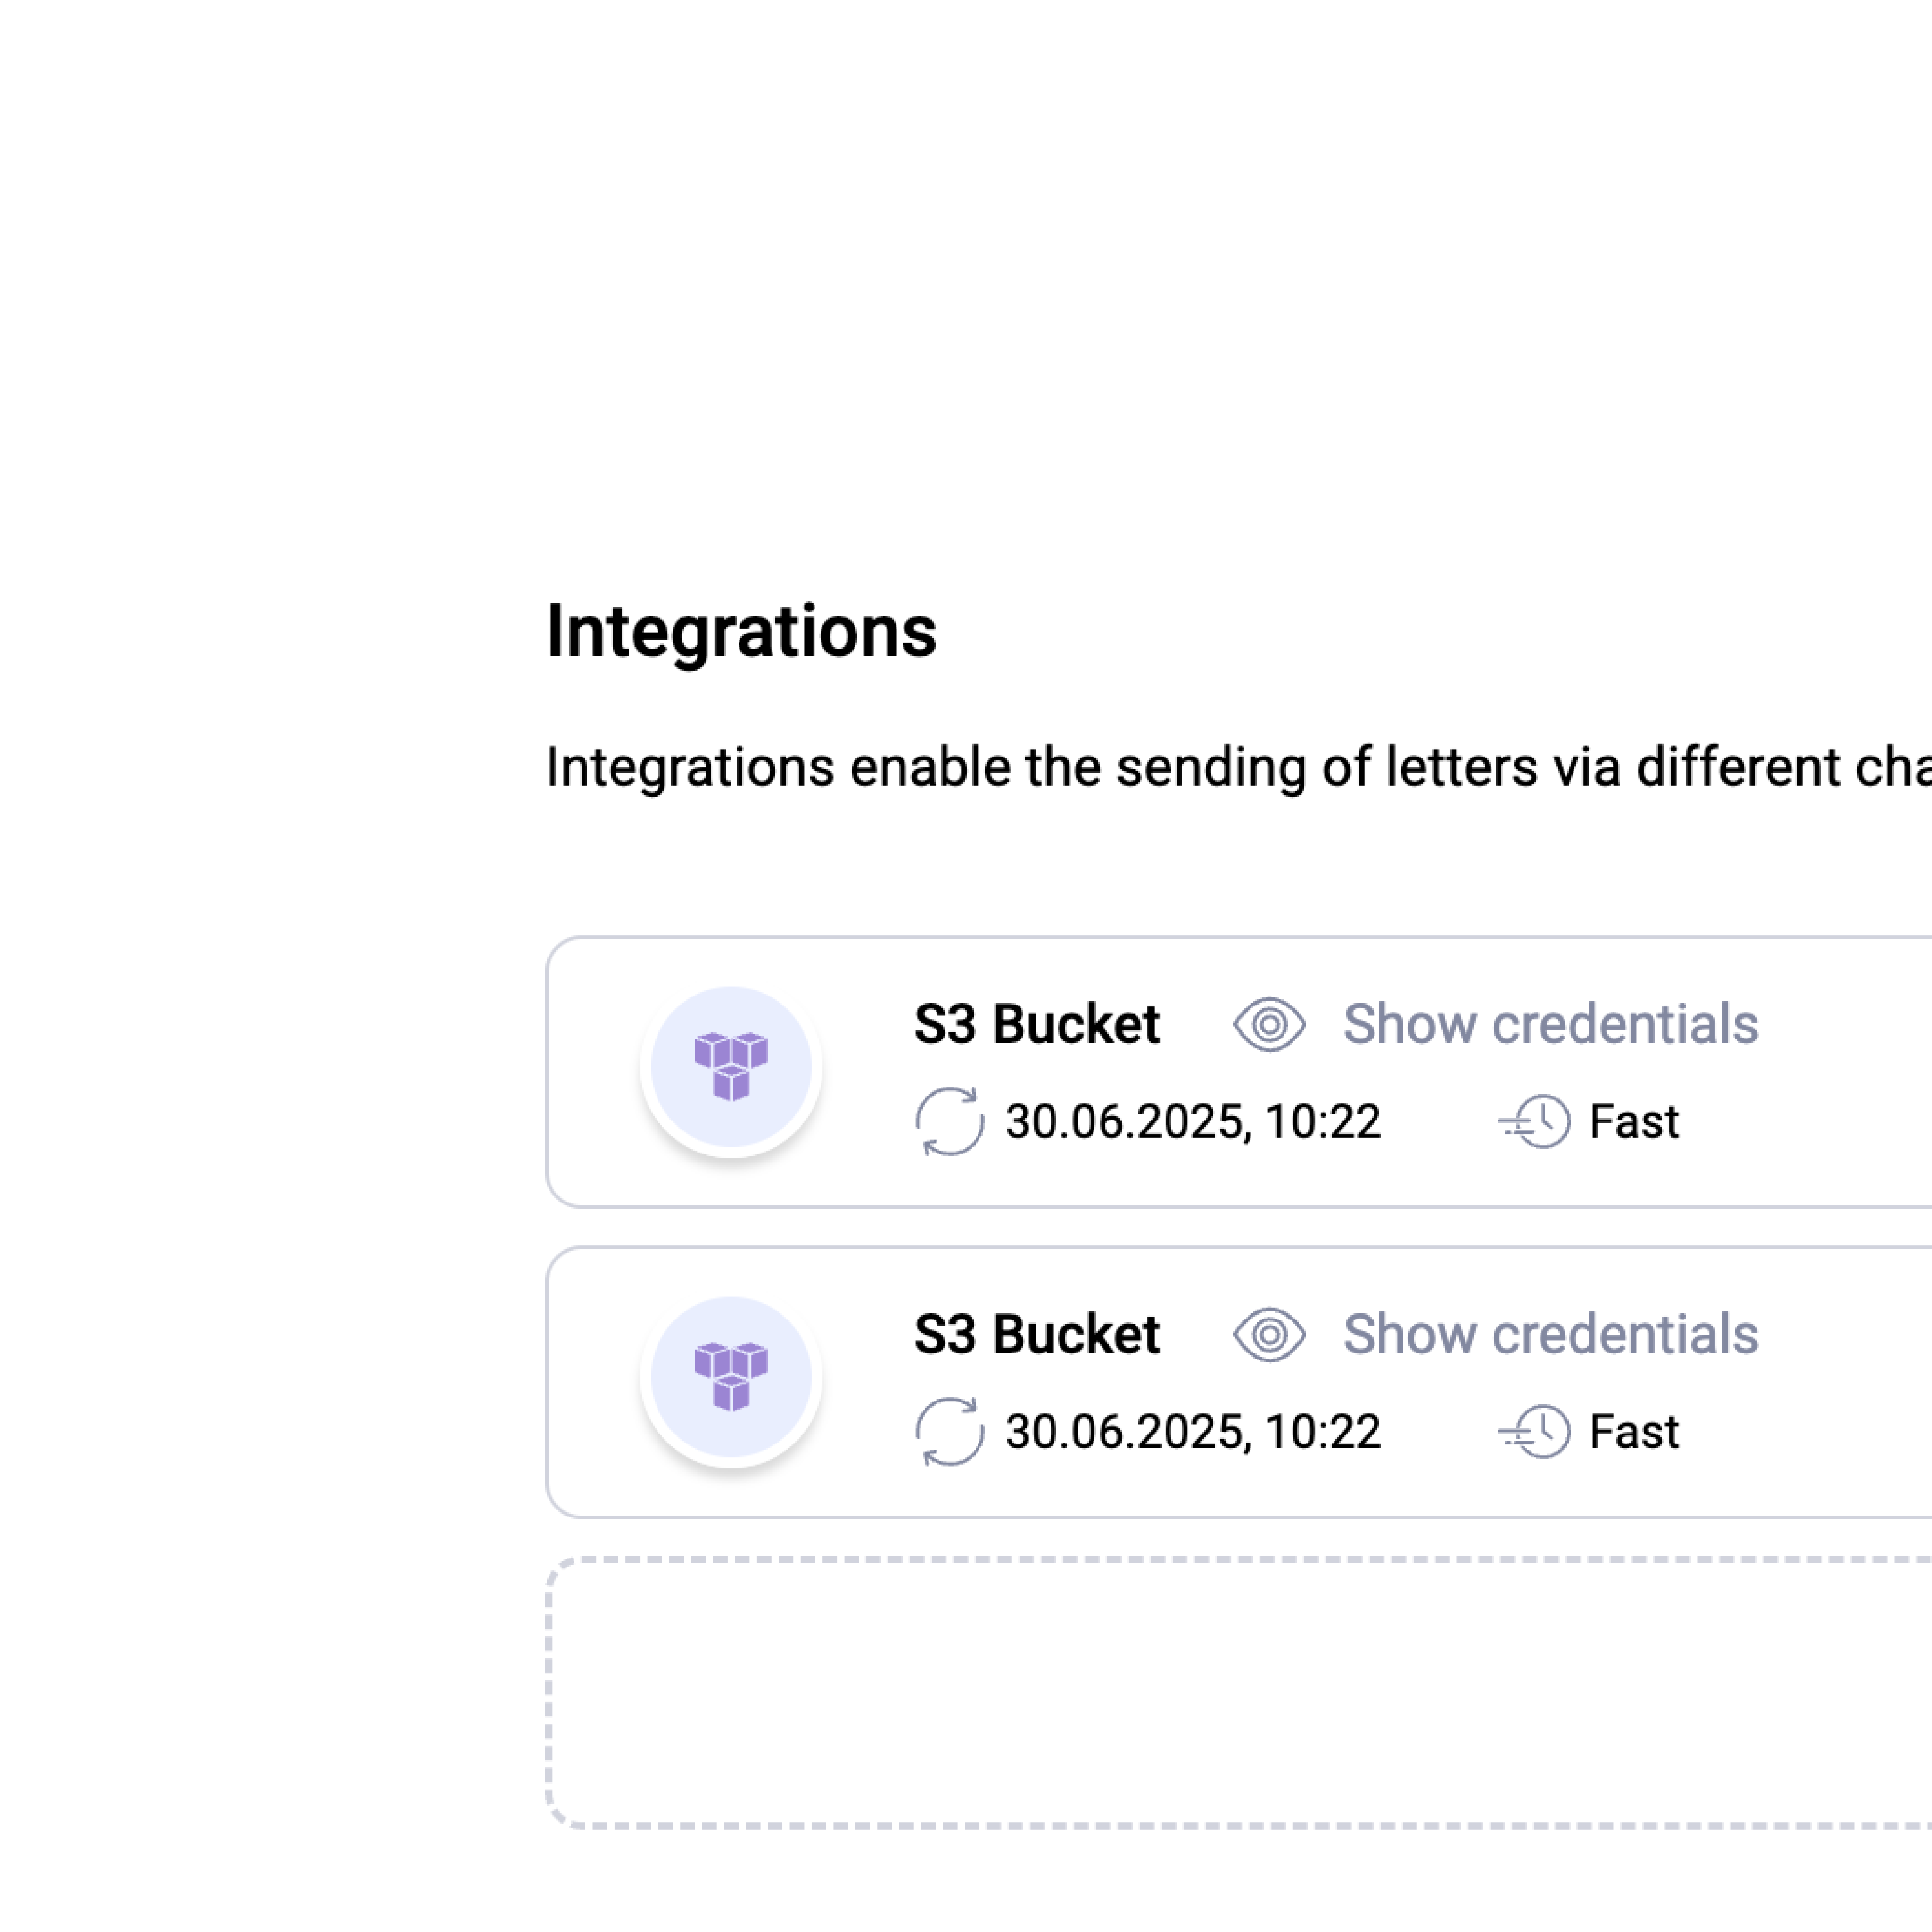The width and height of the screenshot is (1932, 1932).
Task: Click the AWS S3 icon on the first integration
Action: [731, 1067]
